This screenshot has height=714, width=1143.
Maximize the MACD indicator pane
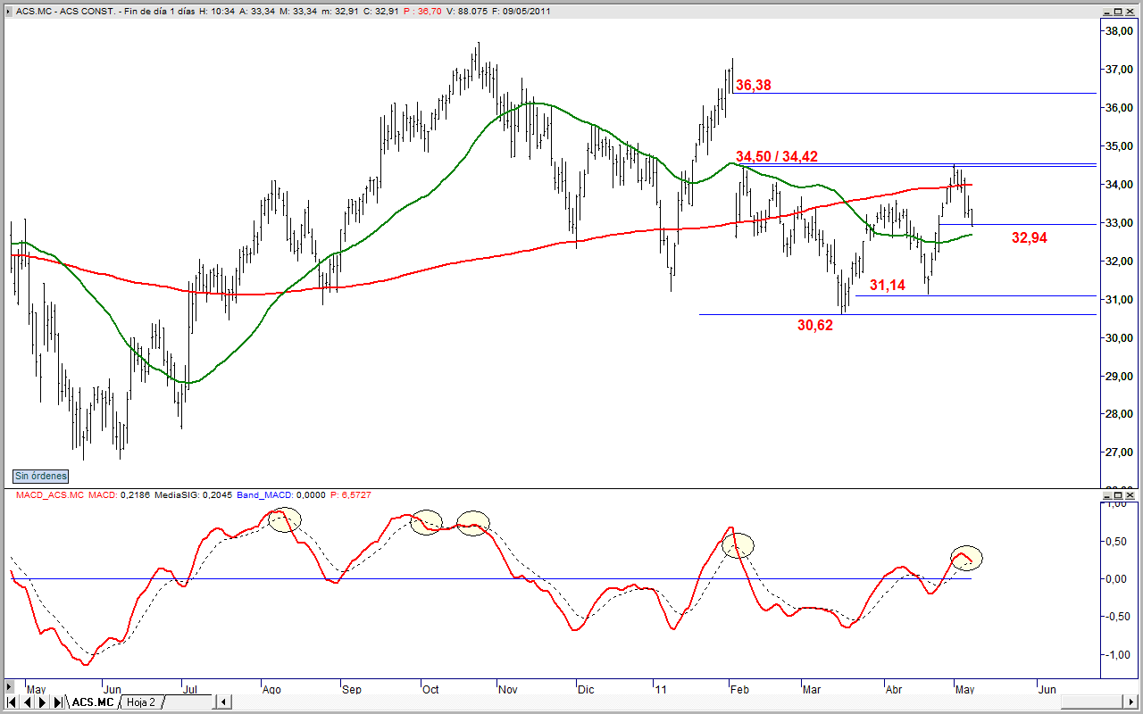pyautogui.click(x=1118, y=494)
